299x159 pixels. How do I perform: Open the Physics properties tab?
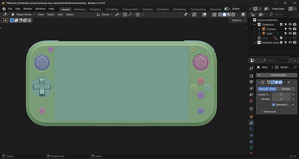coord(251,136)
